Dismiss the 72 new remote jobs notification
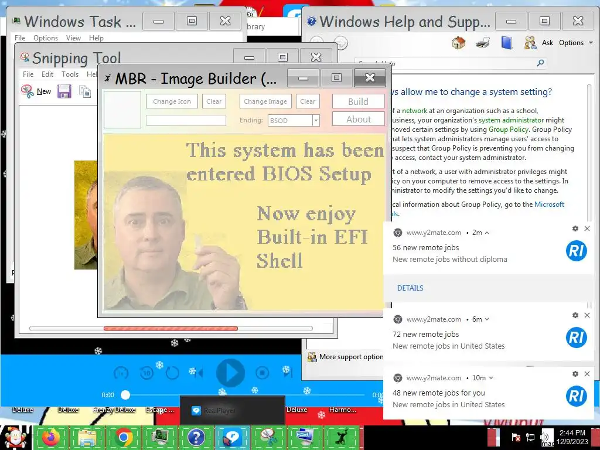The width and height of the screenshot is (600, 450). (587, 315)
